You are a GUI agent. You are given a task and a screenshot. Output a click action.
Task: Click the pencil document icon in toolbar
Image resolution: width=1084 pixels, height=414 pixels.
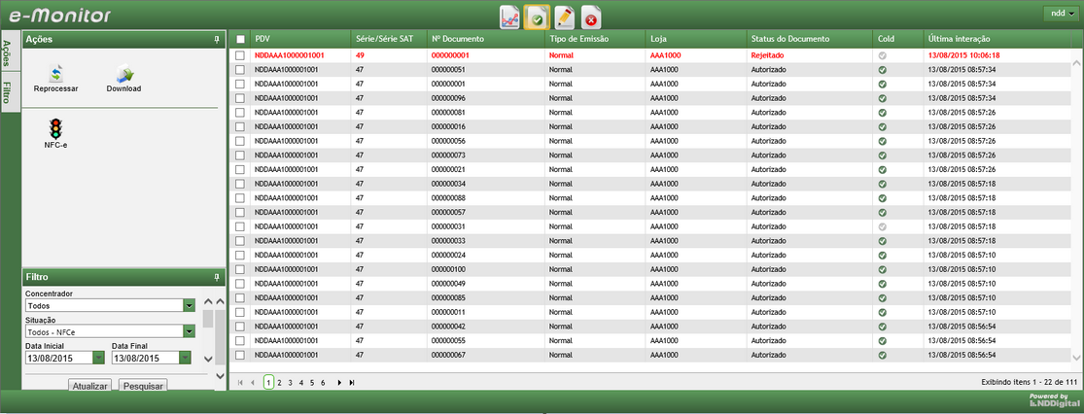click(564, 17)
